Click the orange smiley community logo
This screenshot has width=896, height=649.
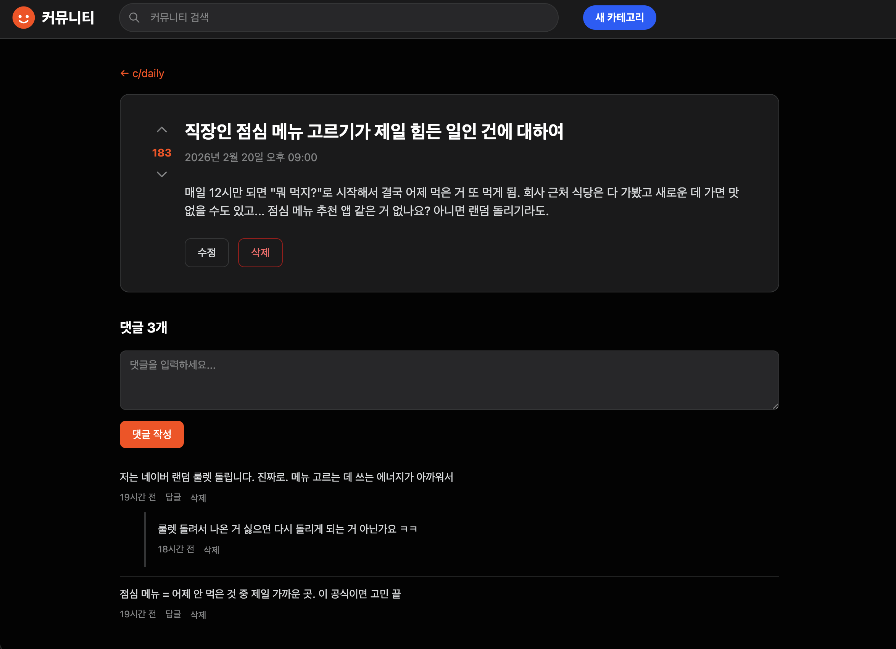point(23,18)
